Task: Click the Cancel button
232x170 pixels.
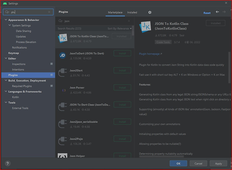Action: [x=198, y=164]
